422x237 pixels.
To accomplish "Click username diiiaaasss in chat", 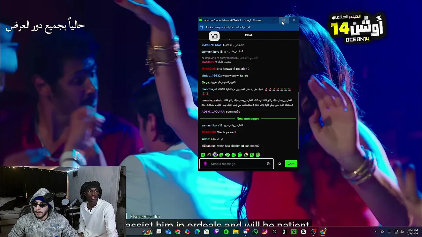I will 209,146.
